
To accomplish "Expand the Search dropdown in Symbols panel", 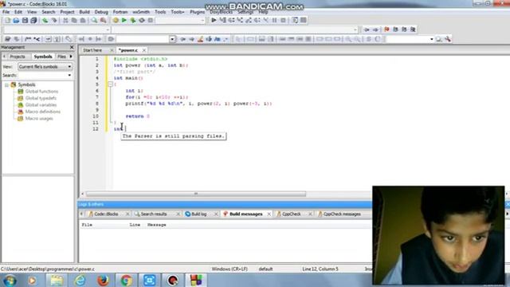I will (x=69, y=75).
